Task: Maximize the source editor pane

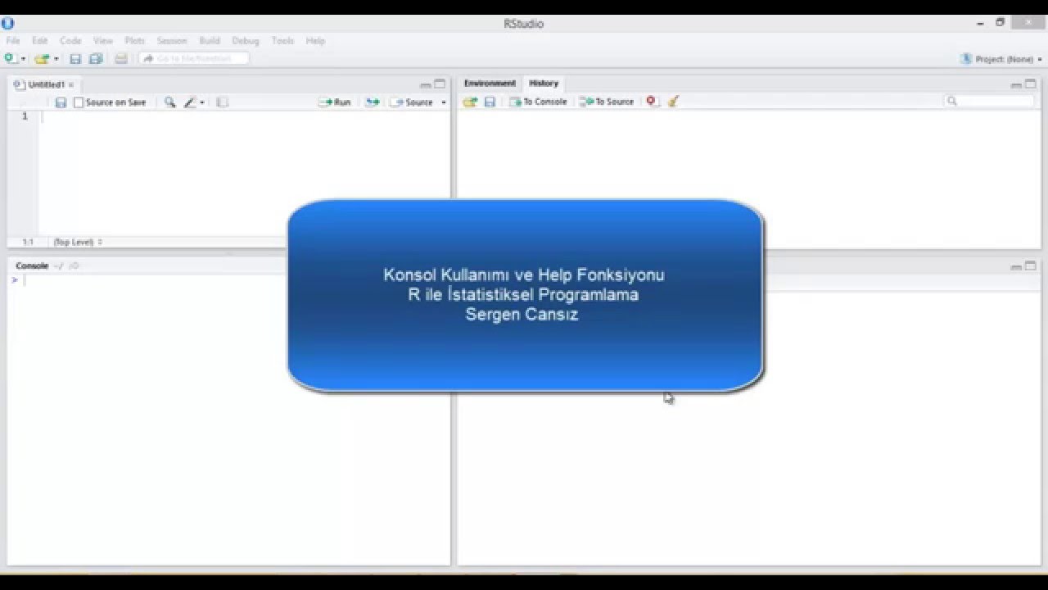Action: (440, 84)
